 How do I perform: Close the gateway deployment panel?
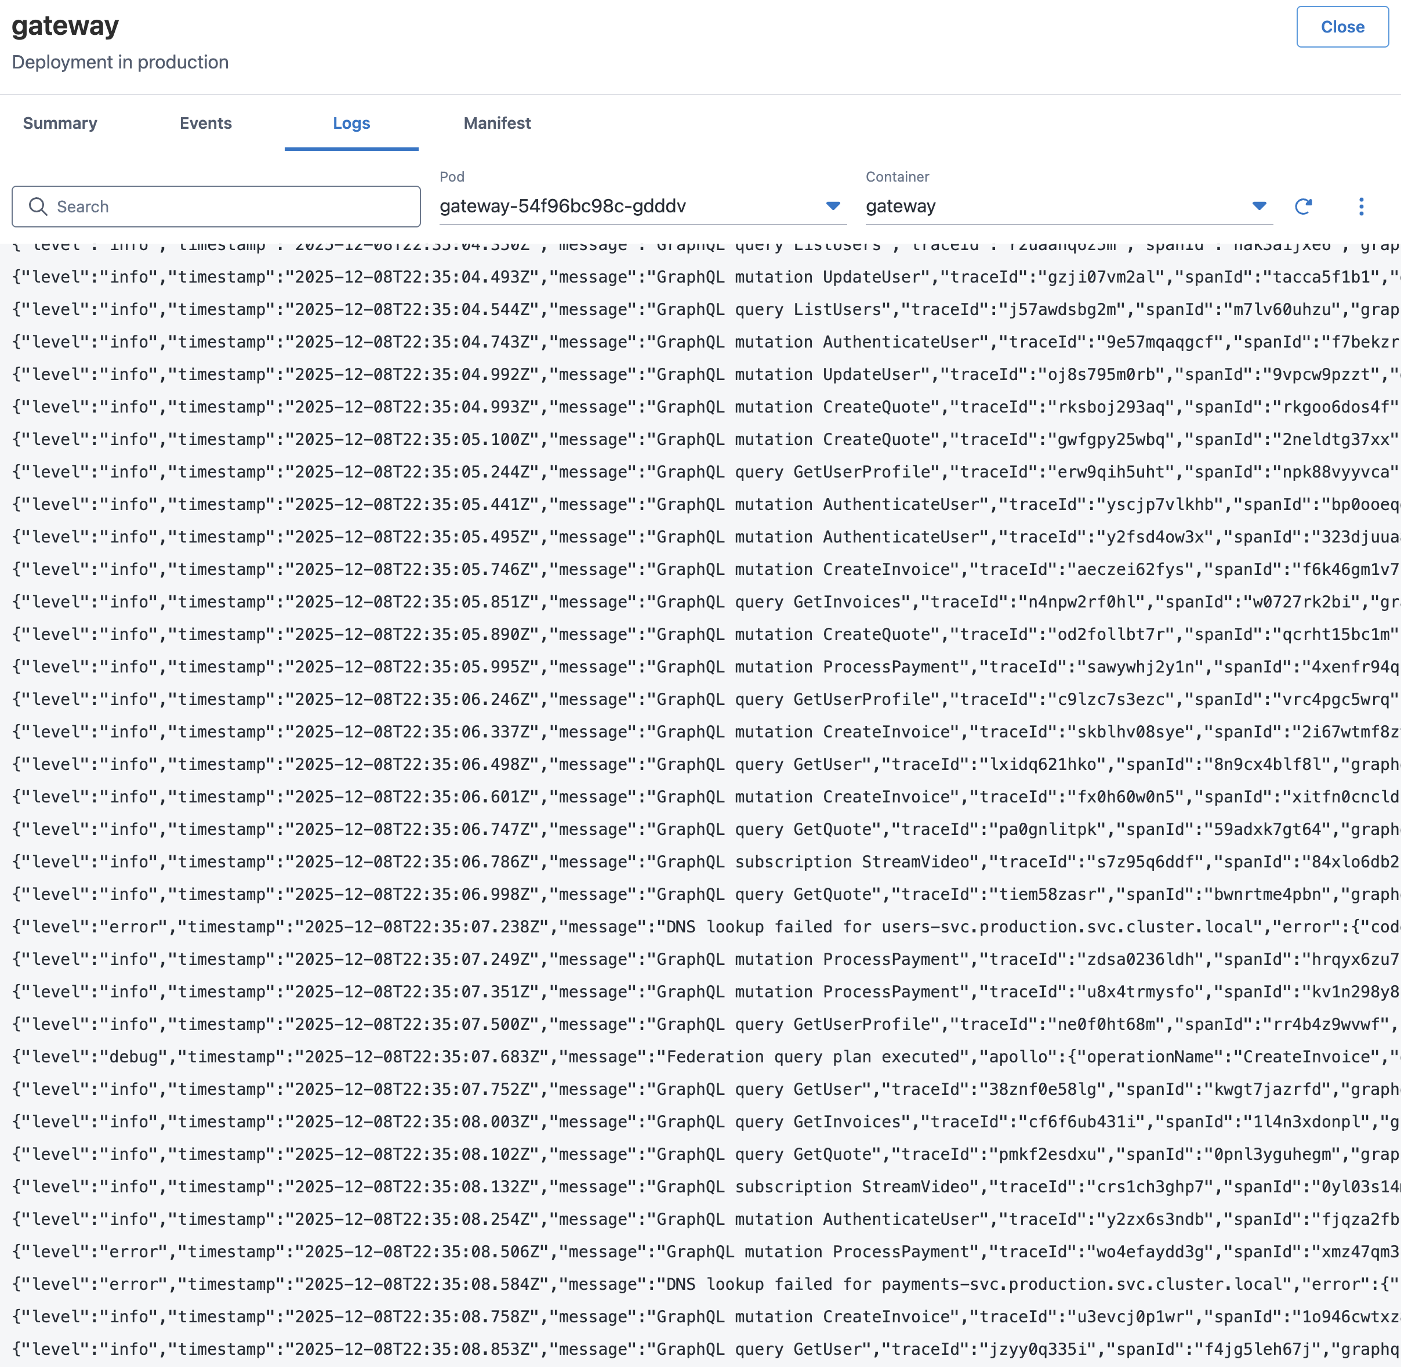pos(1342,27)
